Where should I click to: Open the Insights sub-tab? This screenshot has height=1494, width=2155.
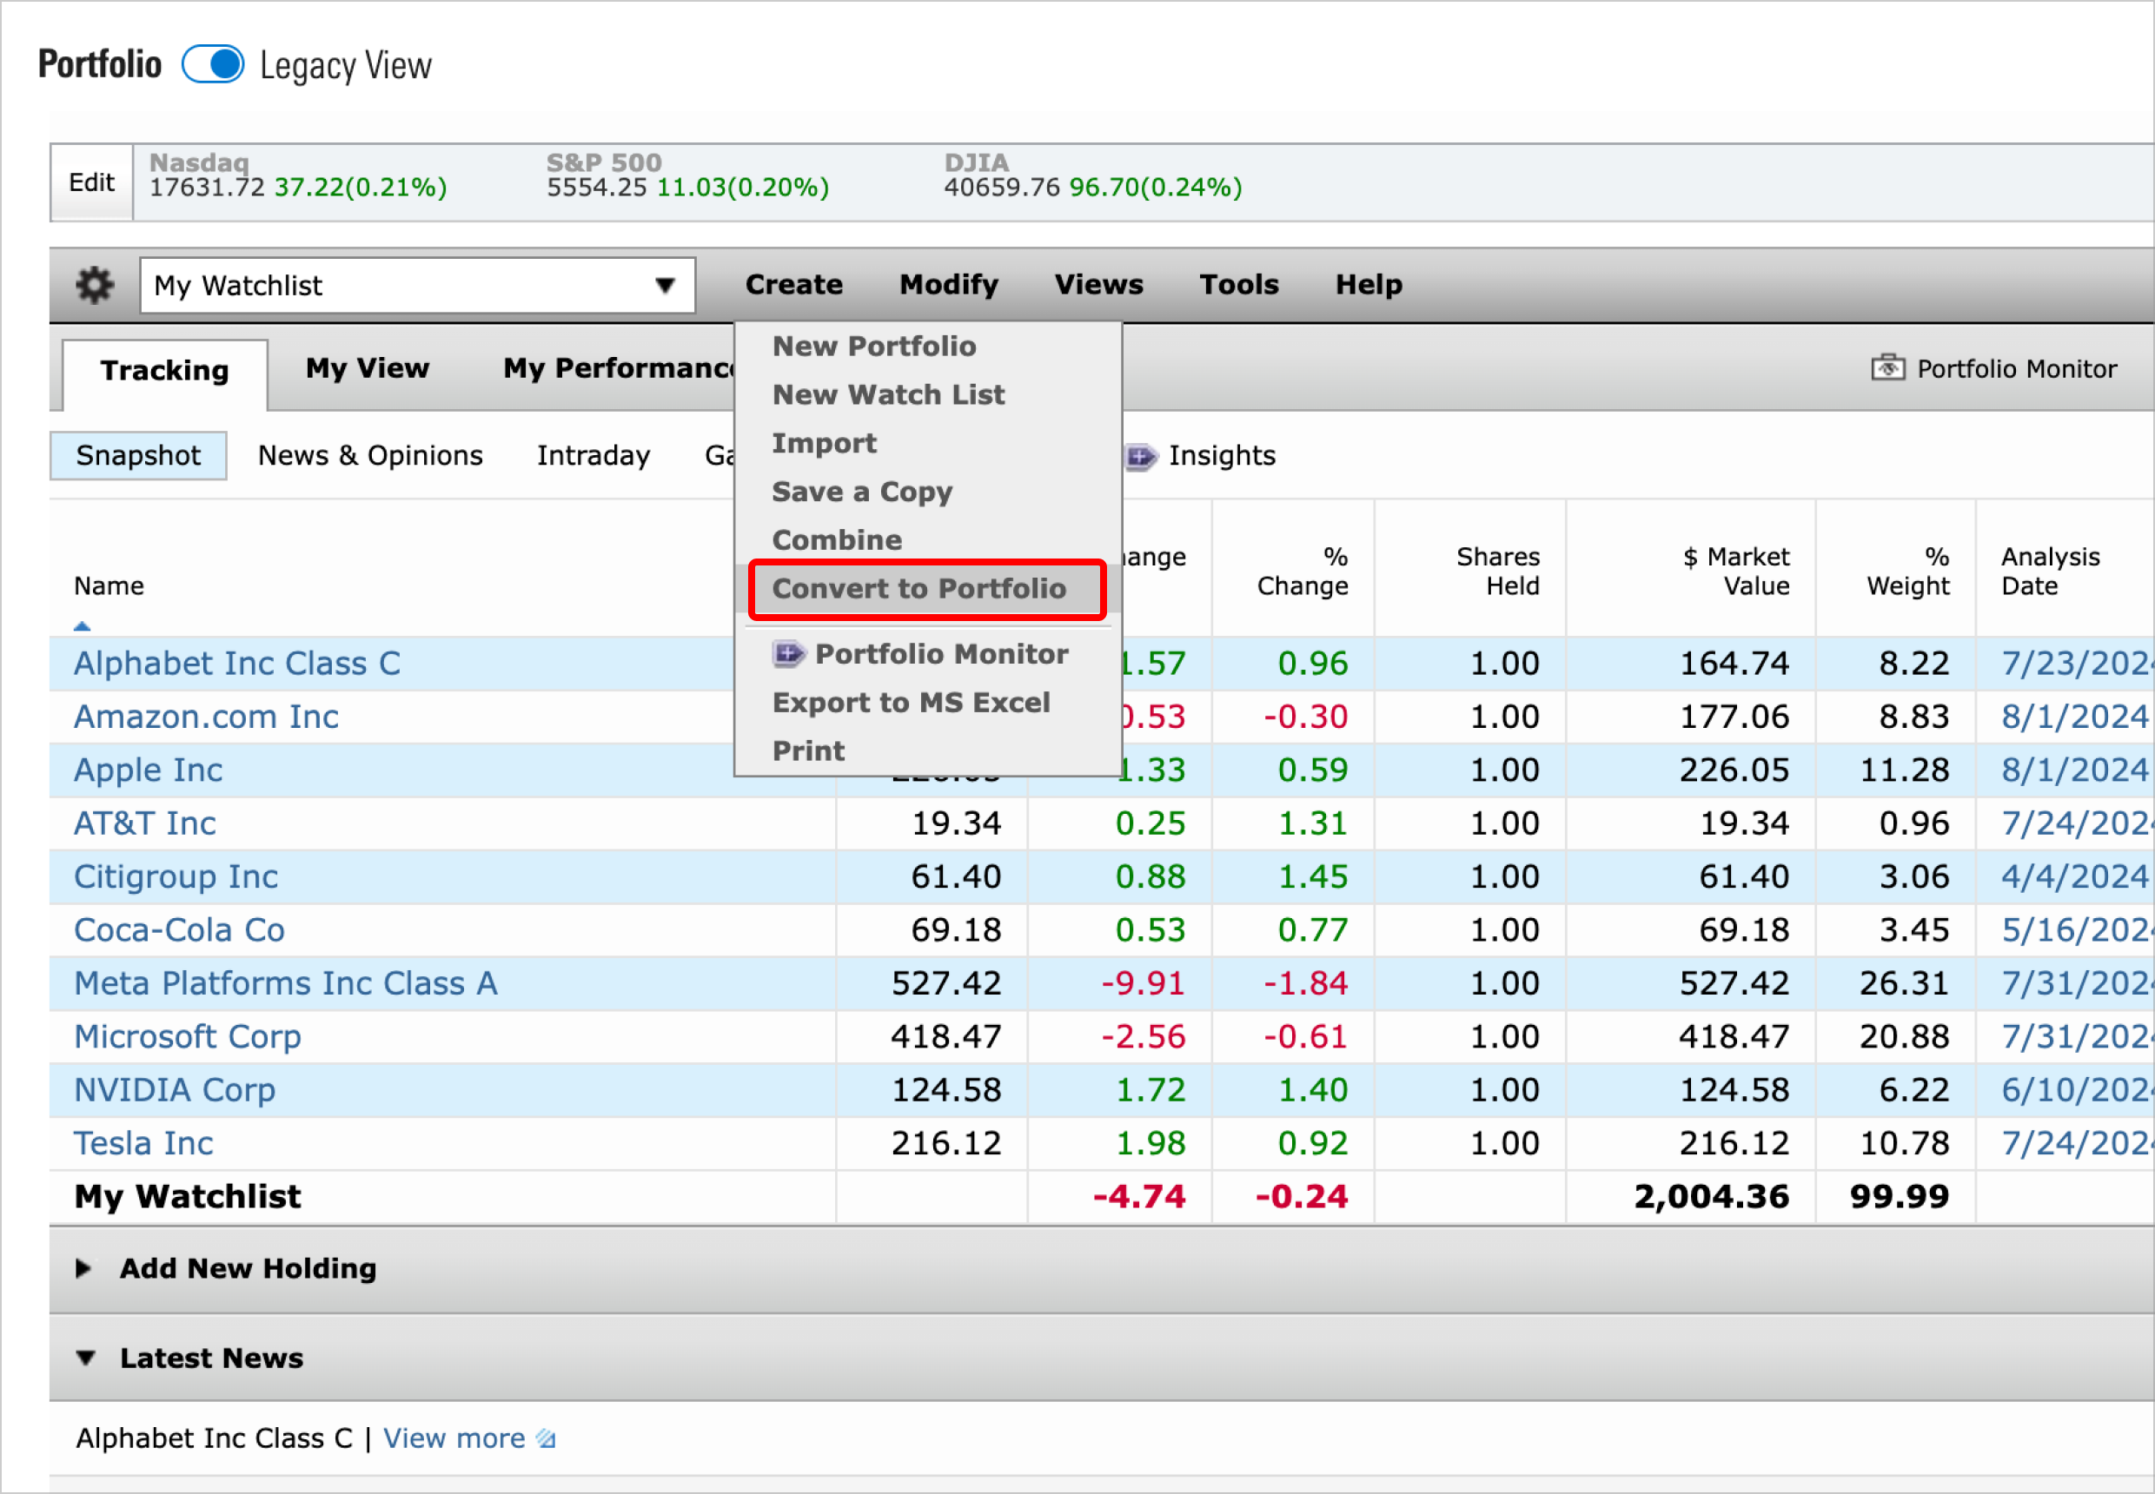click(1221, 456)
